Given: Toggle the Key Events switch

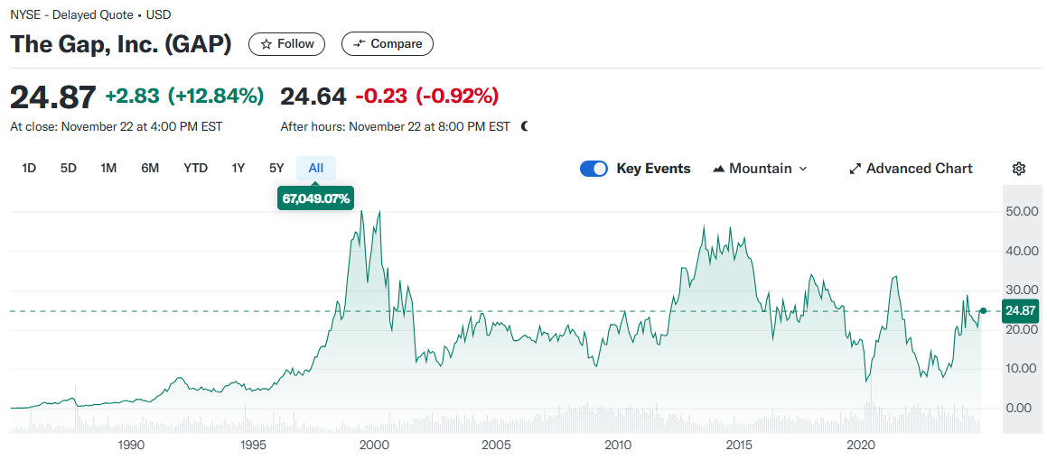Looking at the screenshot, I should 594,169.
